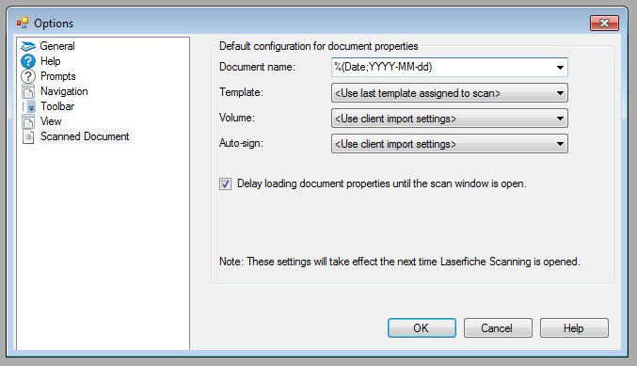Viewport: 637px width, 366px height.
Task: Click the scanner icon beside General
Action: 28,46
